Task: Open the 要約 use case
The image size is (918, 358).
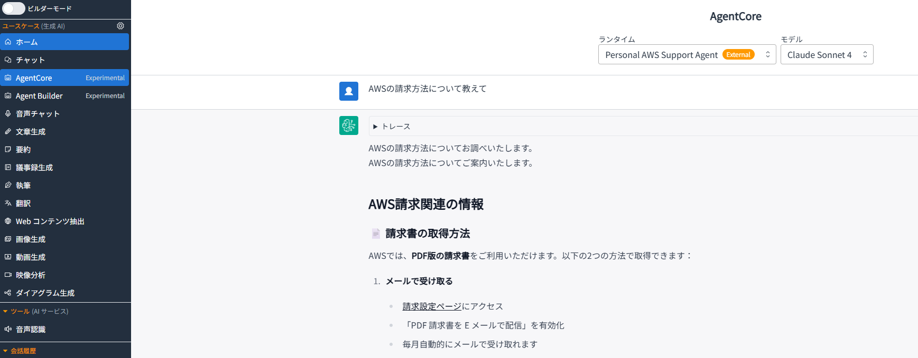Action: (x=64, y=149)
